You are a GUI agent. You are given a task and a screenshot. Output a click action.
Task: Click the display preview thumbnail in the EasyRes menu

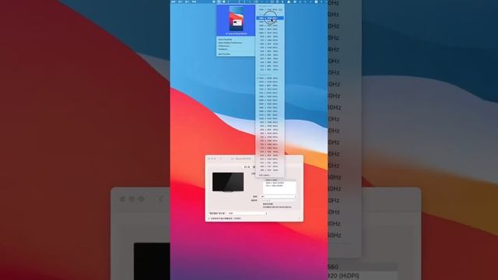(236, 19)
